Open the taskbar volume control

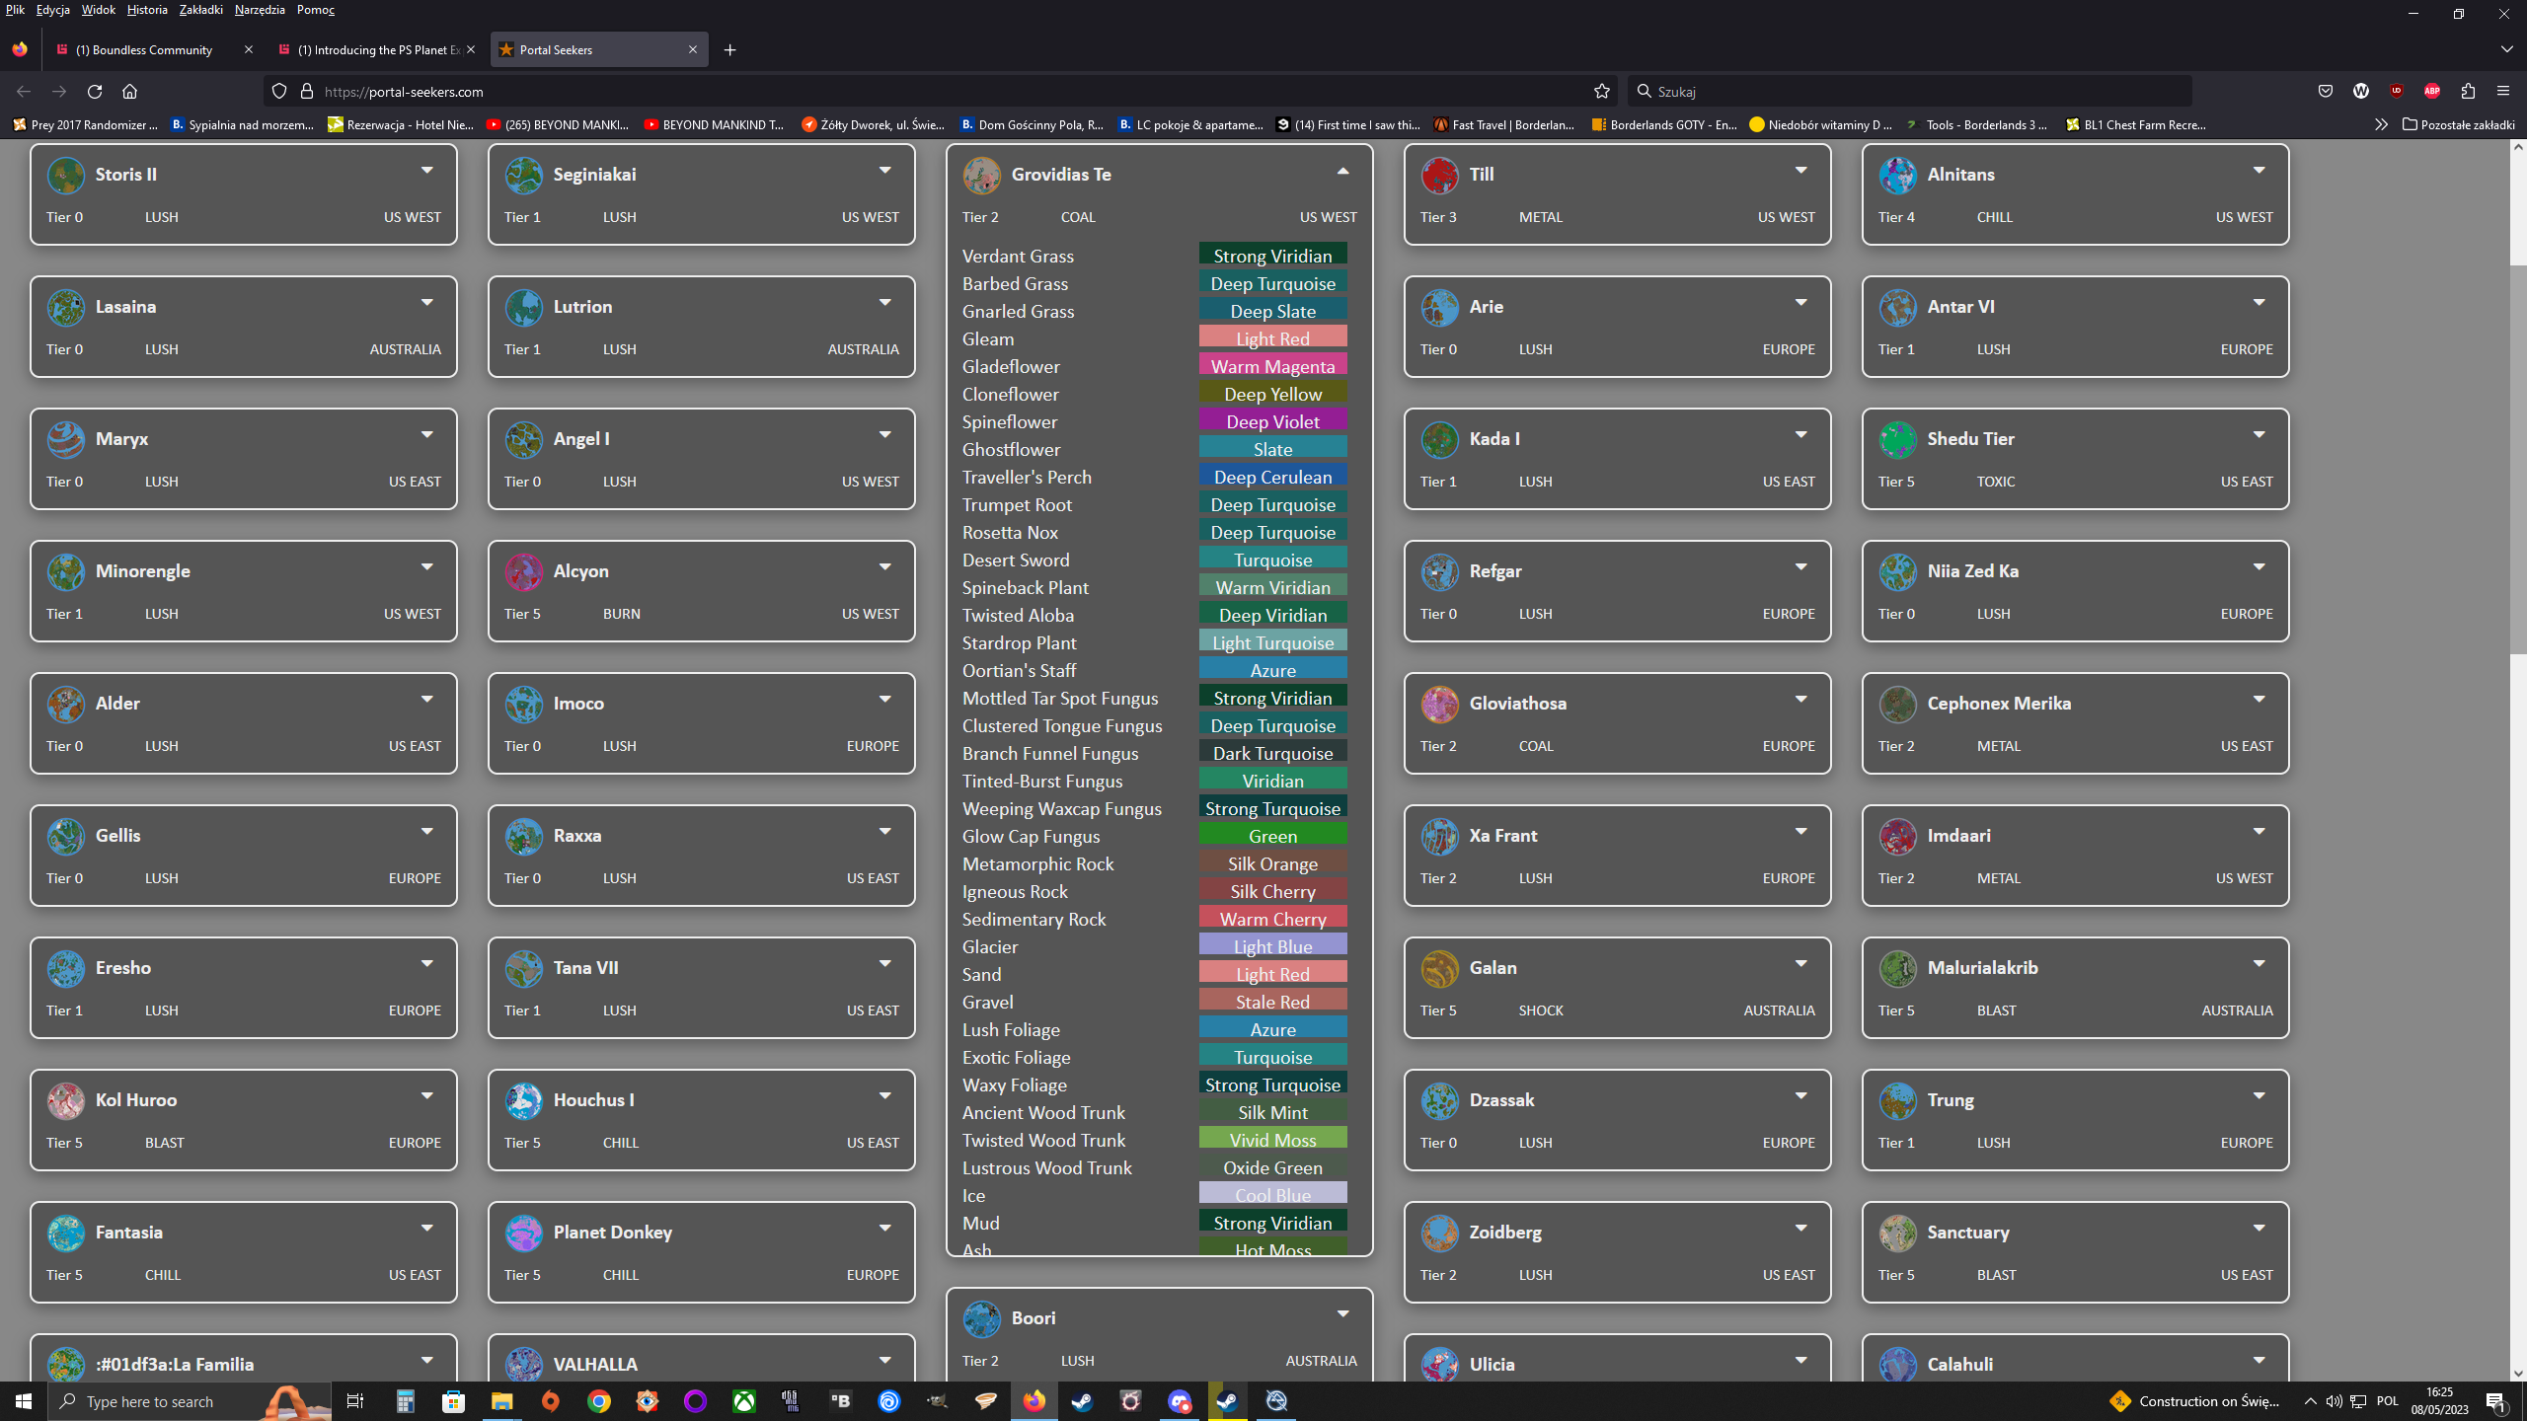pyautogui.click(x=2334, y=1401)
